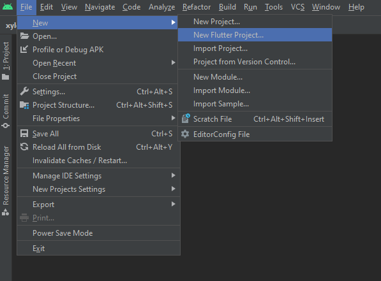This screenshot has height=281, width=381.
Task: Click the Reload All from Disk icon
Action: (x=24, y=147)
